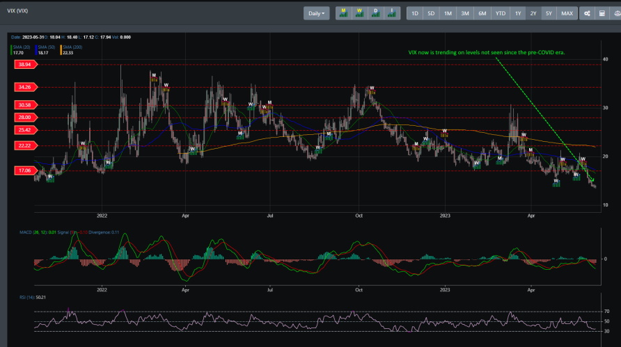Viewport: 621px width, 347px height.
Task: Click the SMA (200) indicator label
Action: [x=72, y=46]
